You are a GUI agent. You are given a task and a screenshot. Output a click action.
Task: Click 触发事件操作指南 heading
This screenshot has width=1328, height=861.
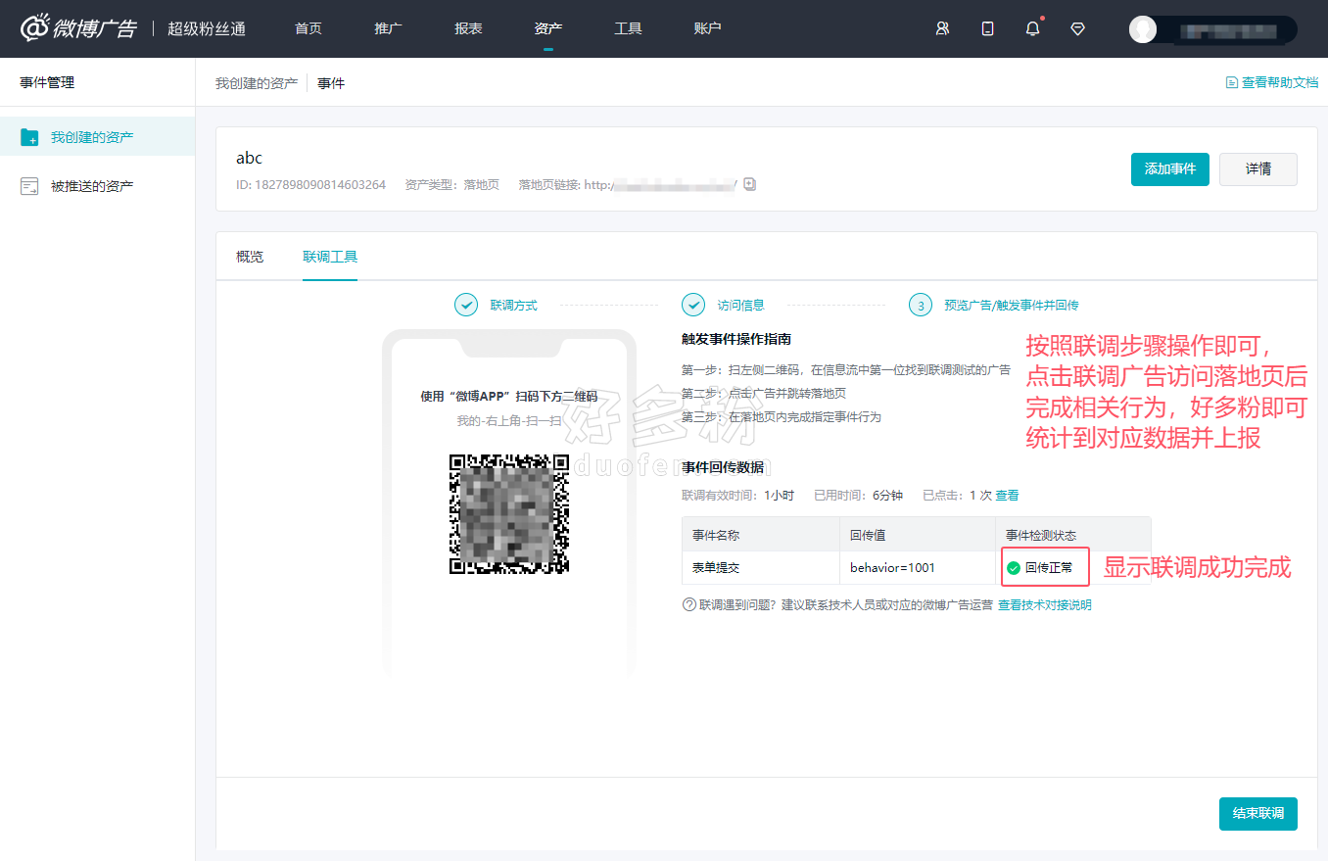[x=736, y=339]
